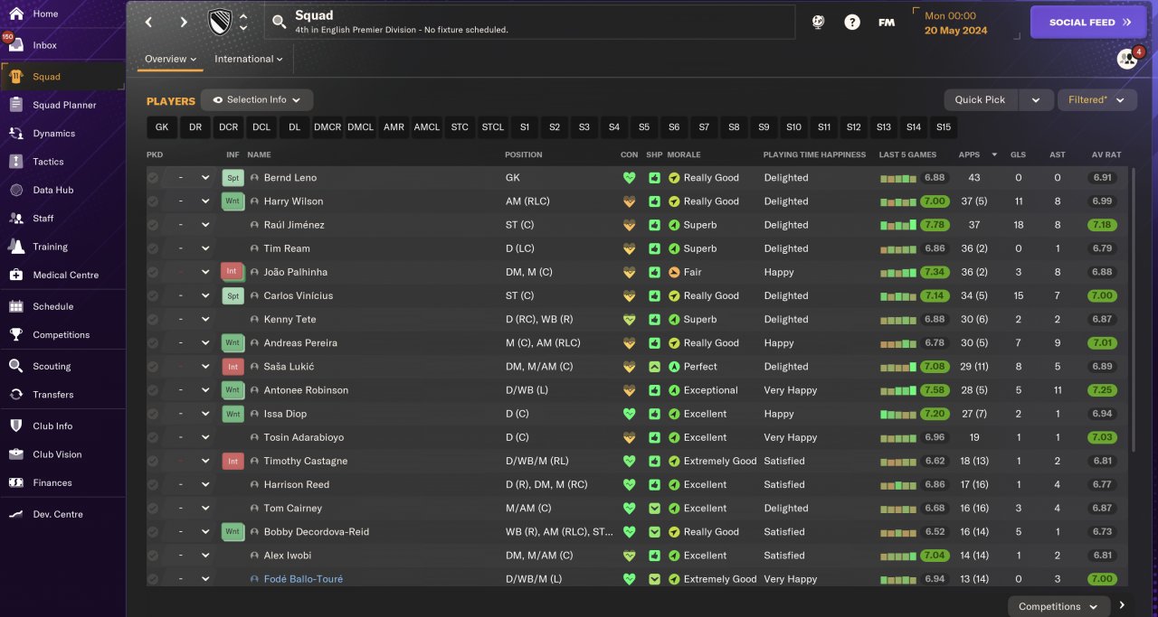Click the help question mark icon
Viewport: 1158px width, 617px height.
click(x=852, y=23)
